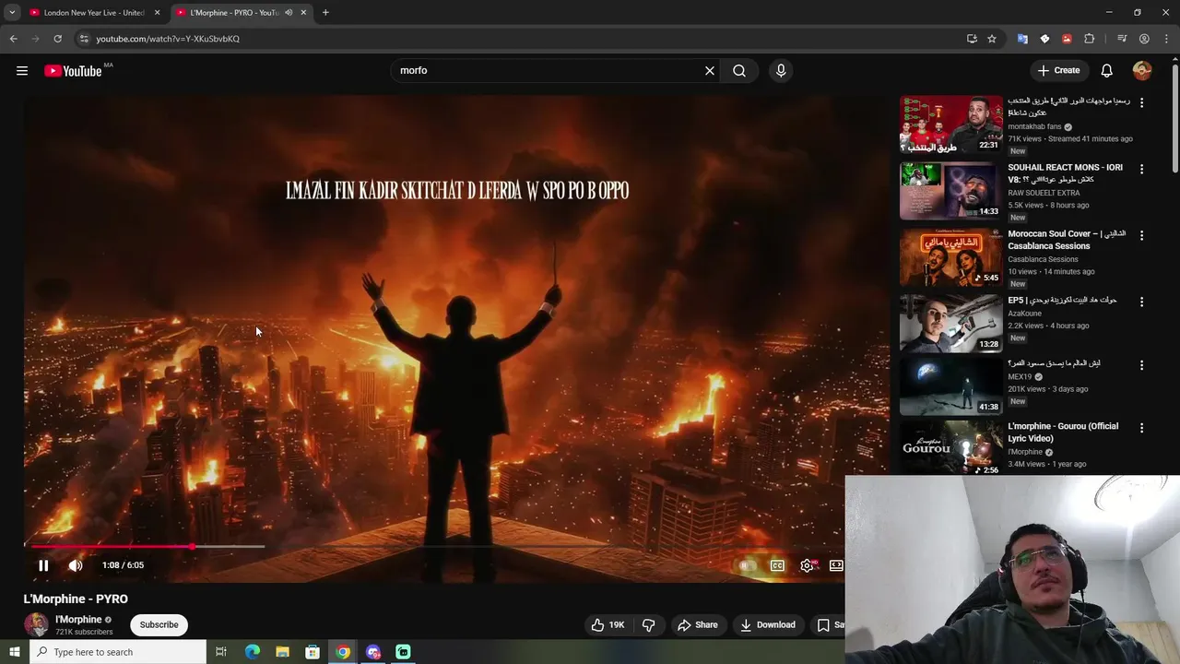The width and height of the screenshot is (1180, 664).
Task: Open the montakhab fans 22:31 video thumbnail
Action: (950, 124)
